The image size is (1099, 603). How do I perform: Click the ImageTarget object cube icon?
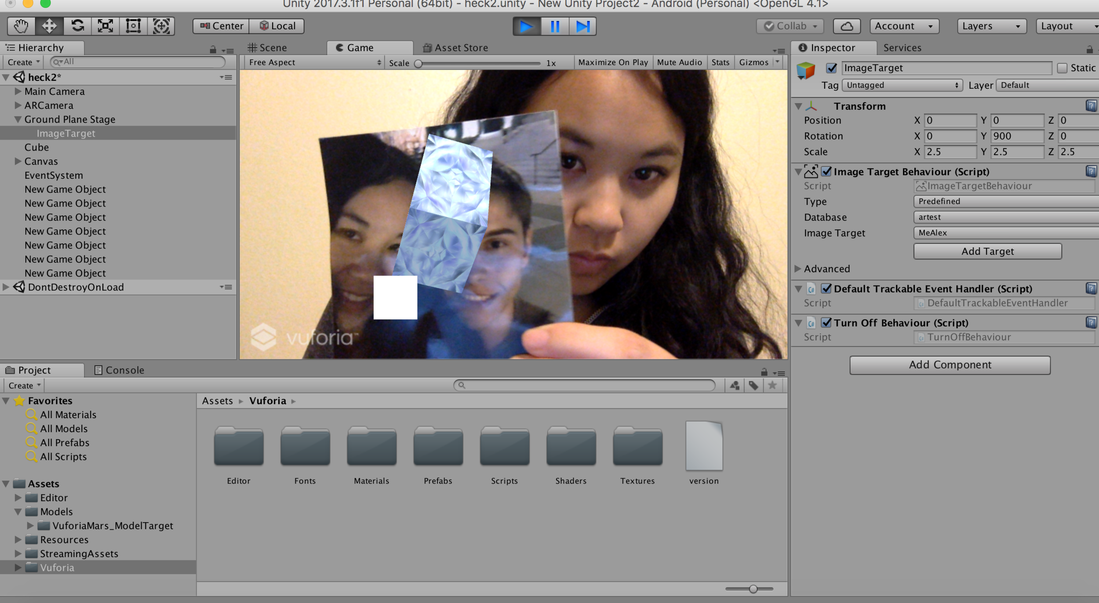coord(806,70)
